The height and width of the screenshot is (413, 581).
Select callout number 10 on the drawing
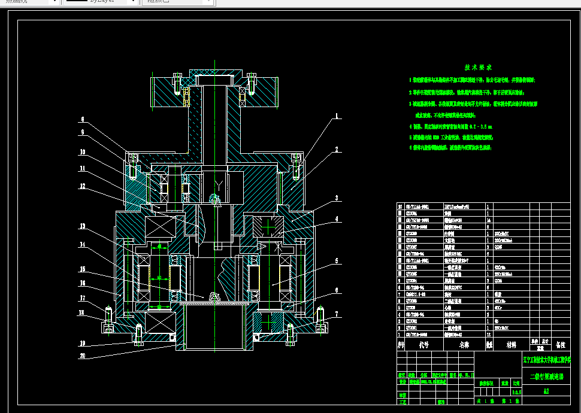pyautogui.click(x=83, y=152)
